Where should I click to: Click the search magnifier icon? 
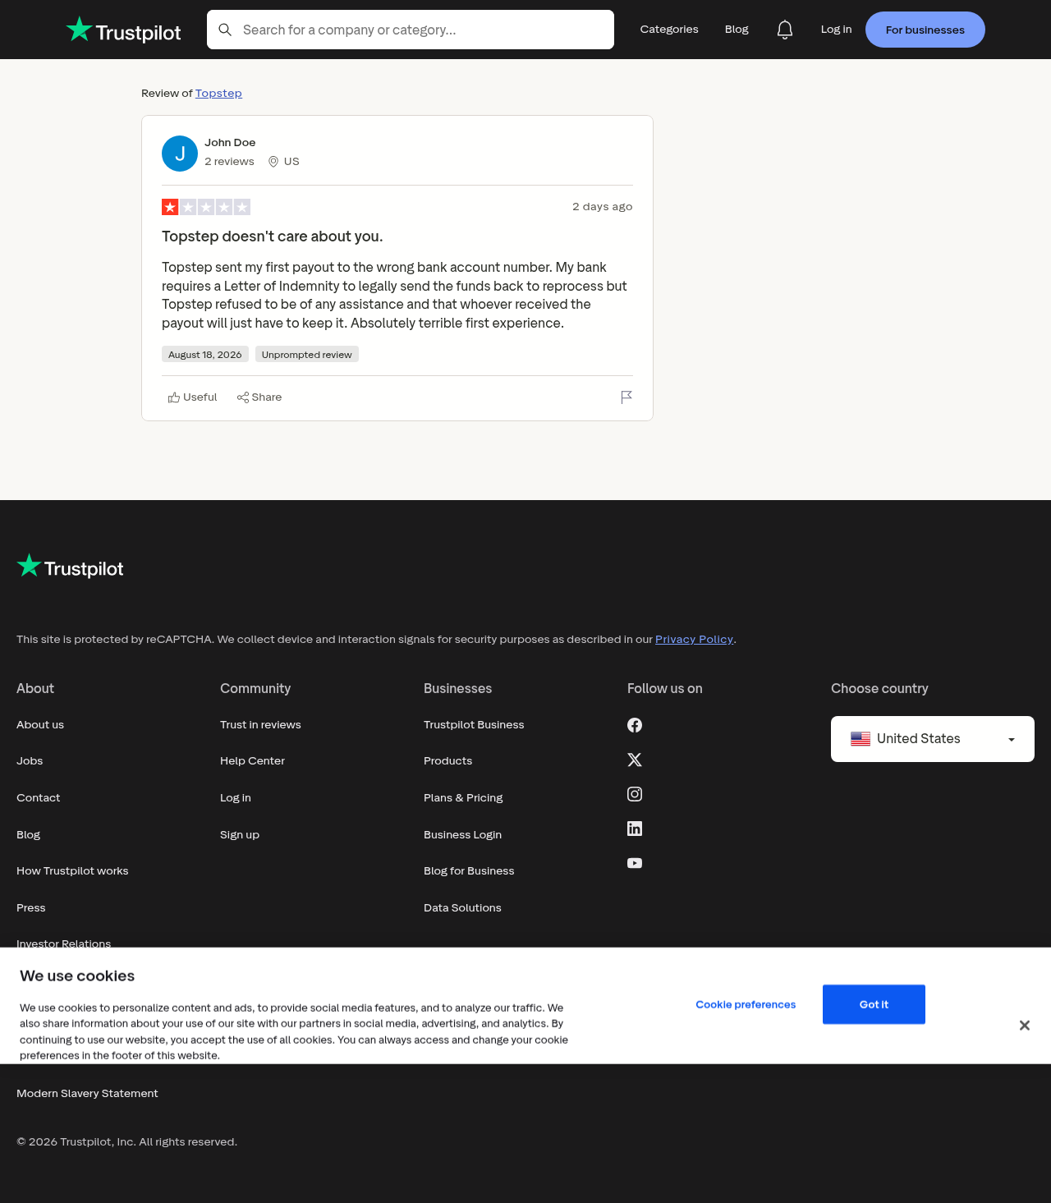pos(225,30)
